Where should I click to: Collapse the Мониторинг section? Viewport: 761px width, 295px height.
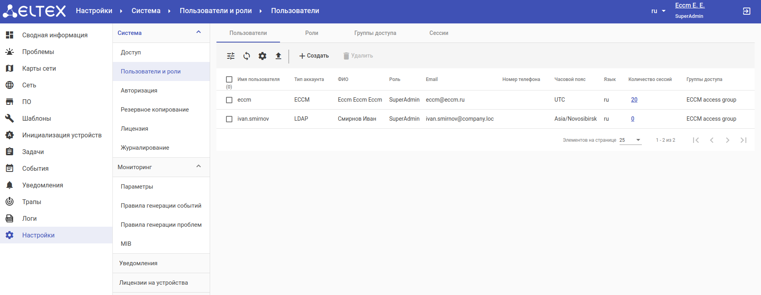tap(199, 167)
